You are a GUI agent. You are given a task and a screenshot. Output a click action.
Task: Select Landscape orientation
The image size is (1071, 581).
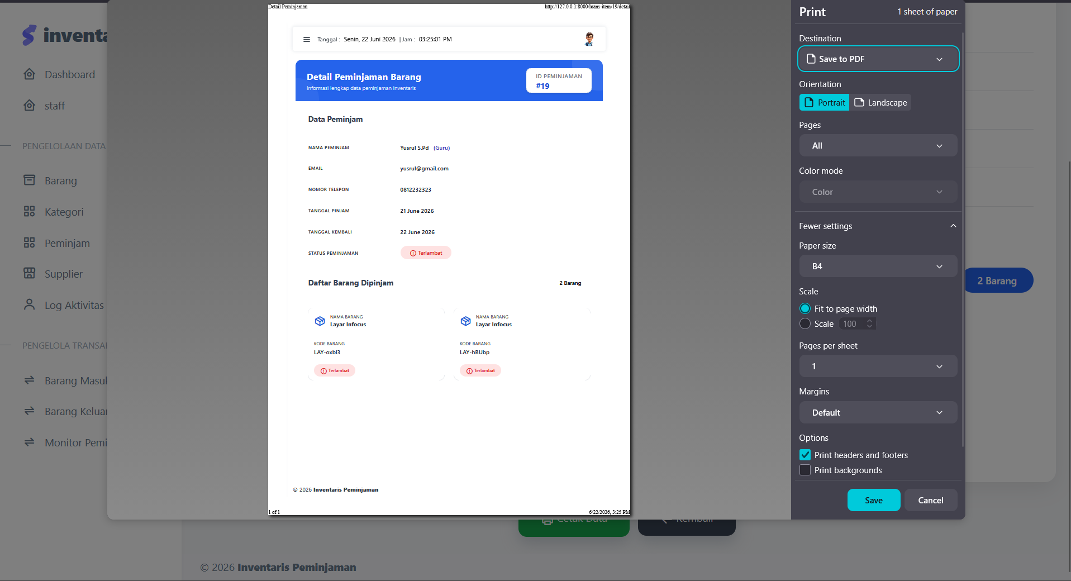pos(880,102)
